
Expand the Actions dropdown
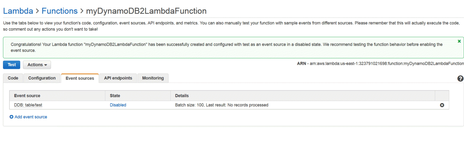pyautogui.click(x=37, y=65)
